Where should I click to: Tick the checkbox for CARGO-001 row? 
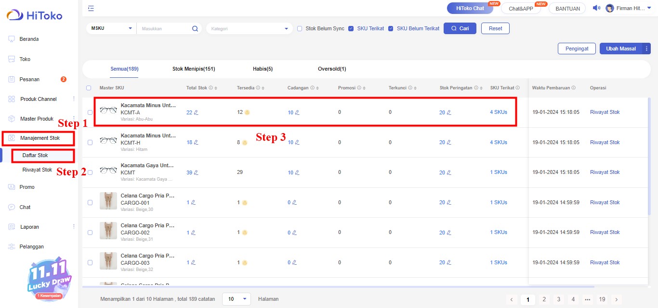(x=90, y=203)
